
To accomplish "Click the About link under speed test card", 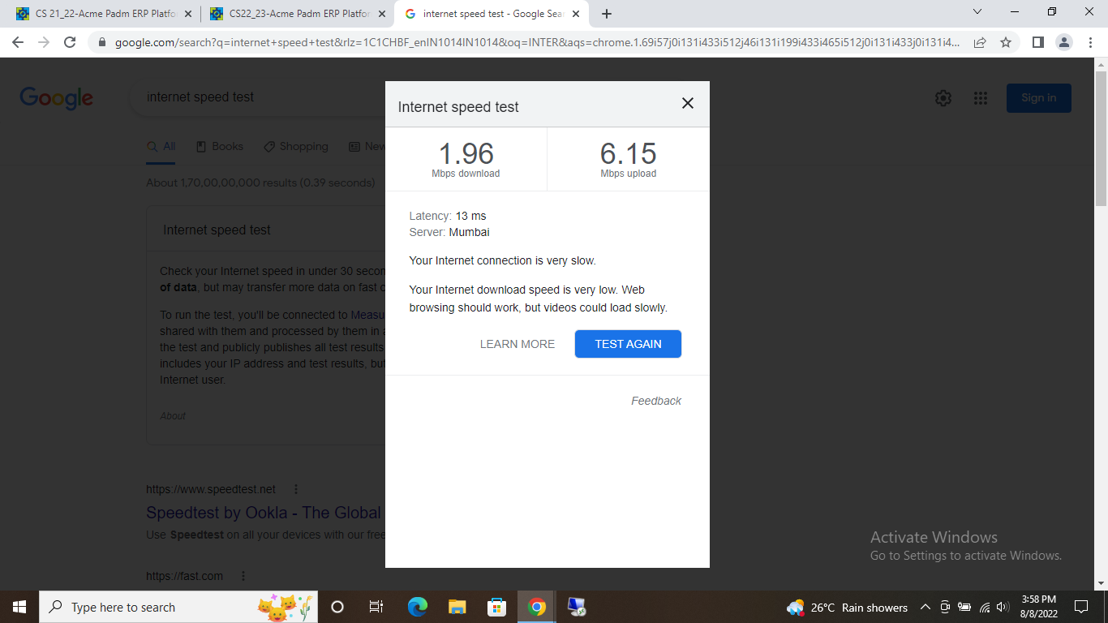I will (173, 415).
